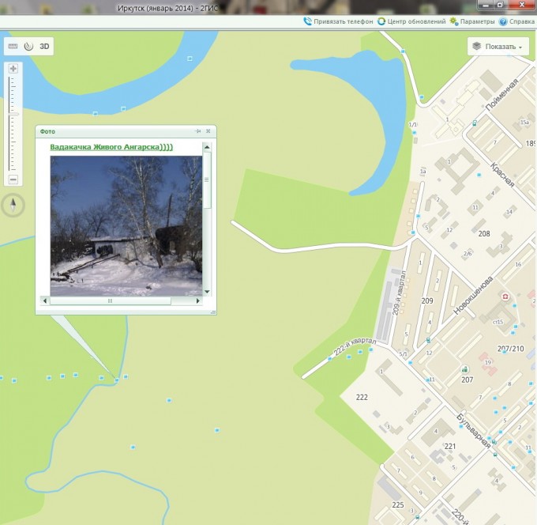Zoom out with the minus button
The width and height of the screenshot is (537, 525).
[x=13, y=179]
